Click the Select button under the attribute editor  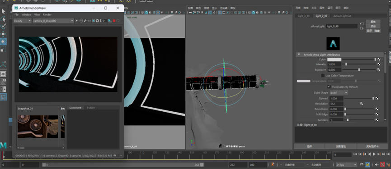pos(309,146)
